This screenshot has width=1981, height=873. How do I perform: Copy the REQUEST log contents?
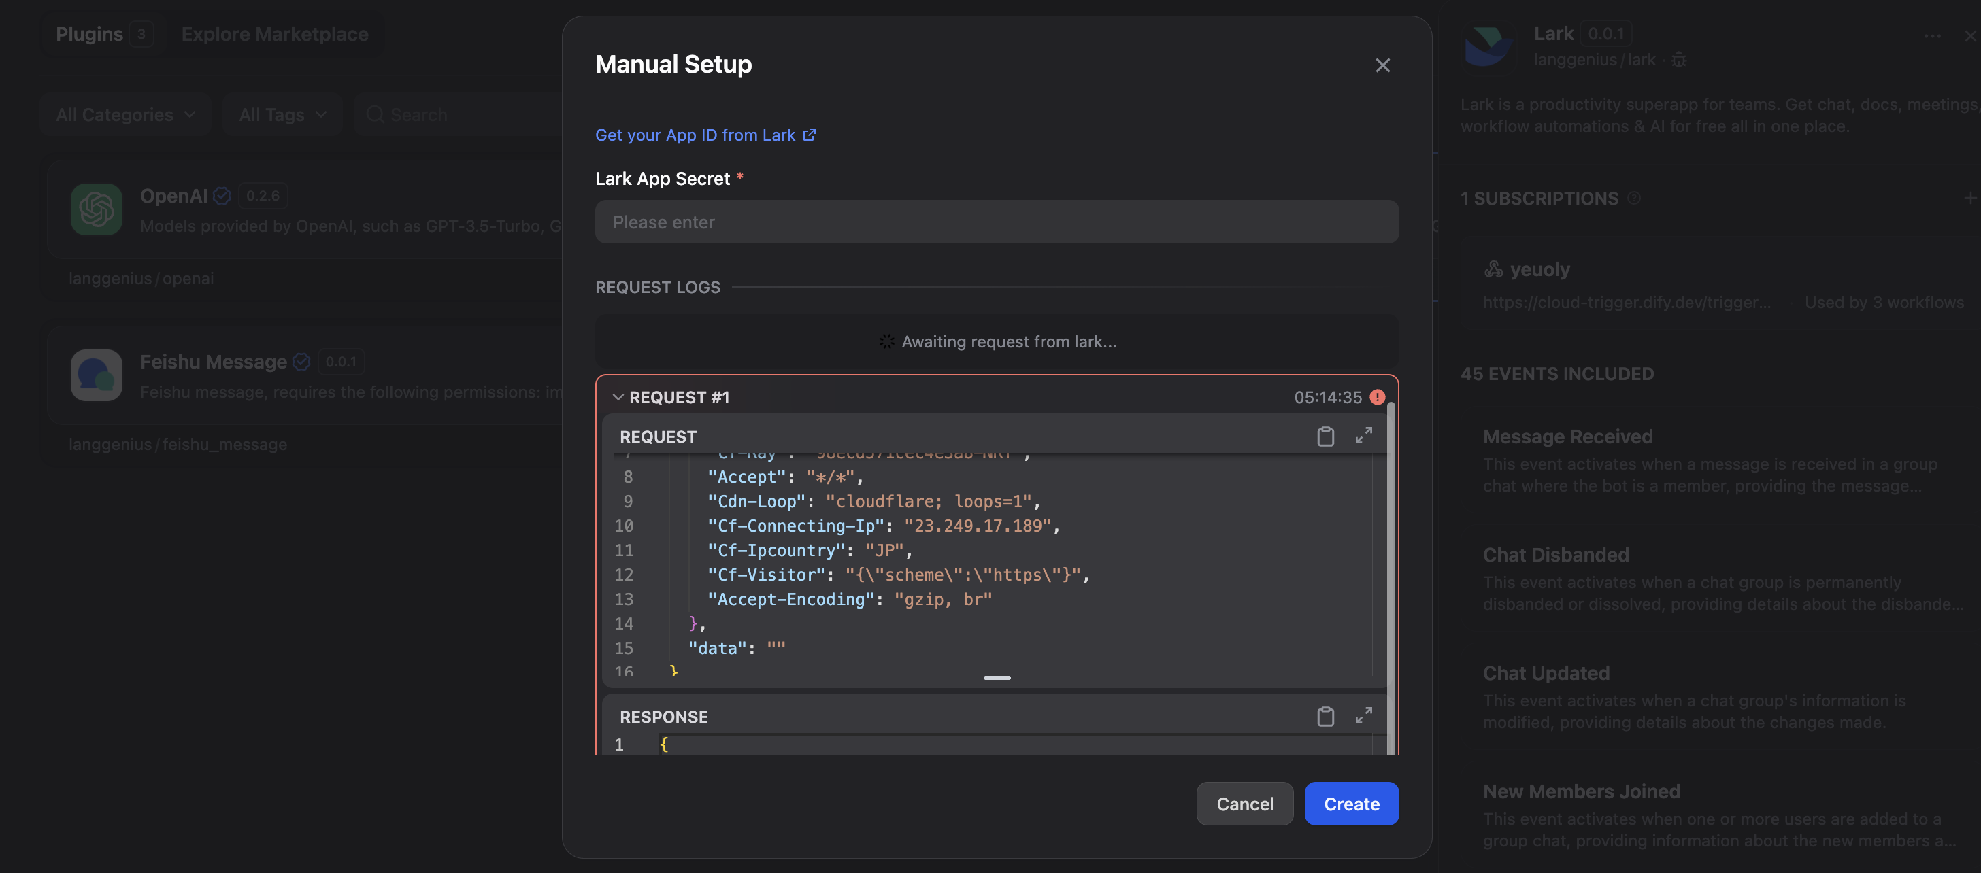1325,437
